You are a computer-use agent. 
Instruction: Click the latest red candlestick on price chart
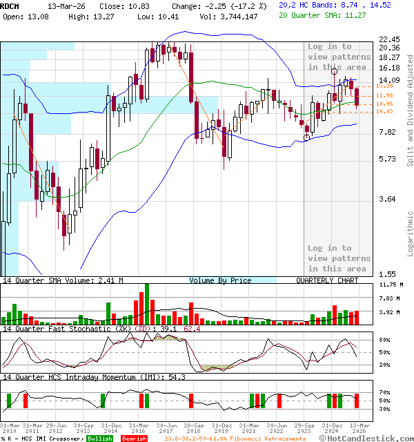tap(357, 97)
